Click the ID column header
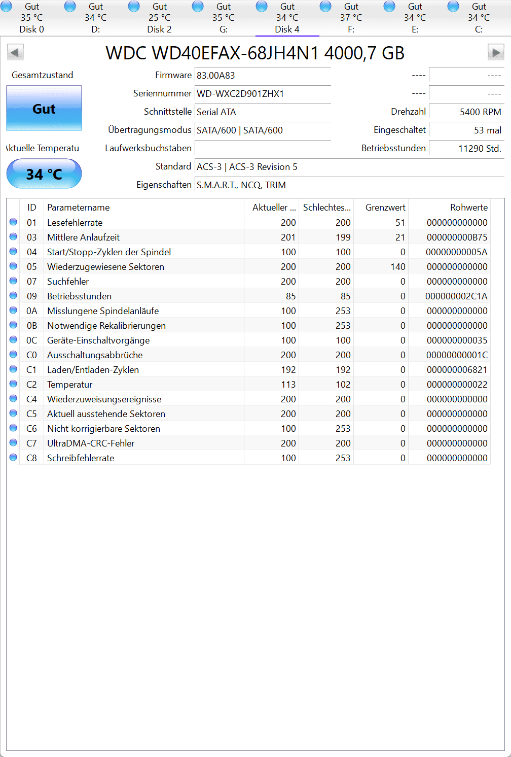Image resolution: width=511 pixels, height=757 pixels. tap(32, 207)
